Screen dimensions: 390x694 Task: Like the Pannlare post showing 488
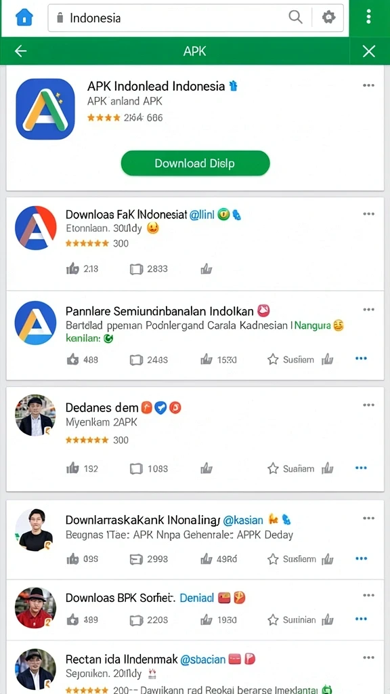tap(72, 359)
